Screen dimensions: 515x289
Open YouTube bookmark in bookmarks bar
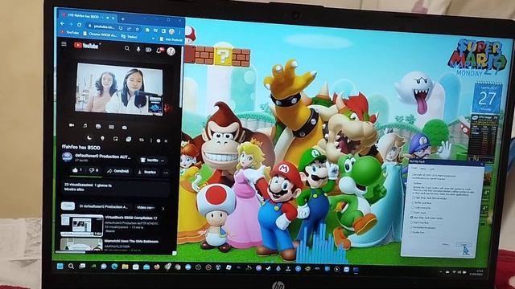(x=70, y=32)
